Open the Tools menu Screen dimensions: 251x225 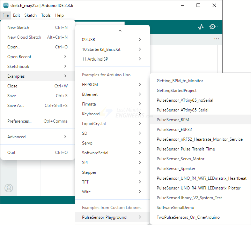[x=46, y=15]
